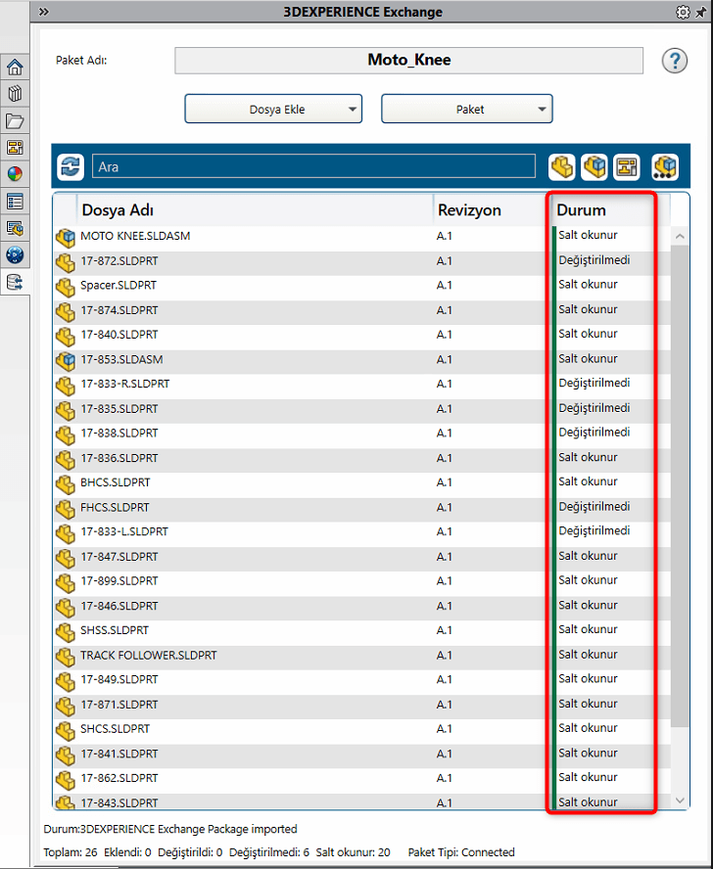Image resolution: width=713 pixels, height=869 pixels.
Task: Open the 3DEXPERIENCE Exchange sidebar icon
Action: [x=15, y=282]
